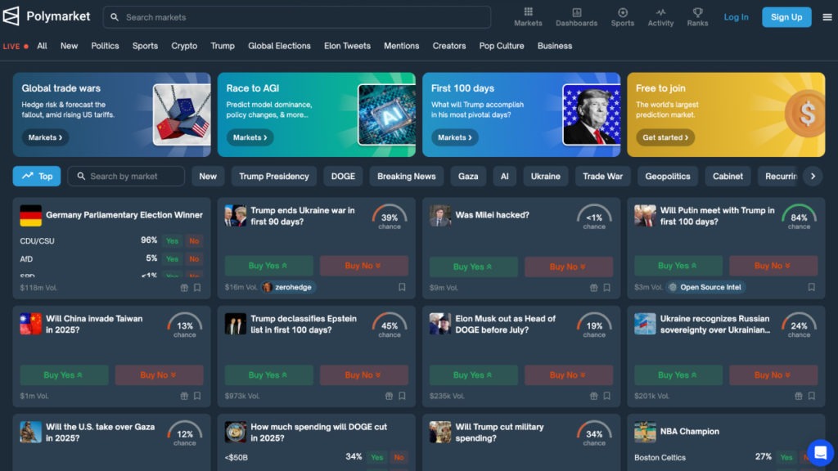Expand Markets button on Global trade wars
This screenshot has height=471, width=838.
[x=45, y=137]
